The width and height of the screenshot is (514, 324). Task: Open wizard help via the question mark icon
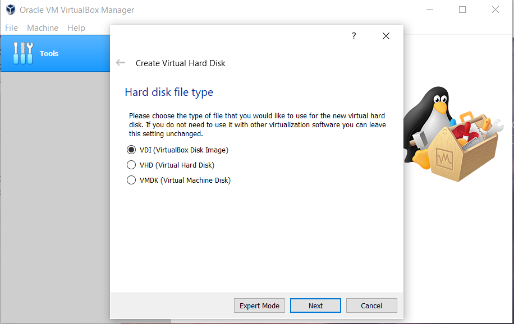pos(354,35)
